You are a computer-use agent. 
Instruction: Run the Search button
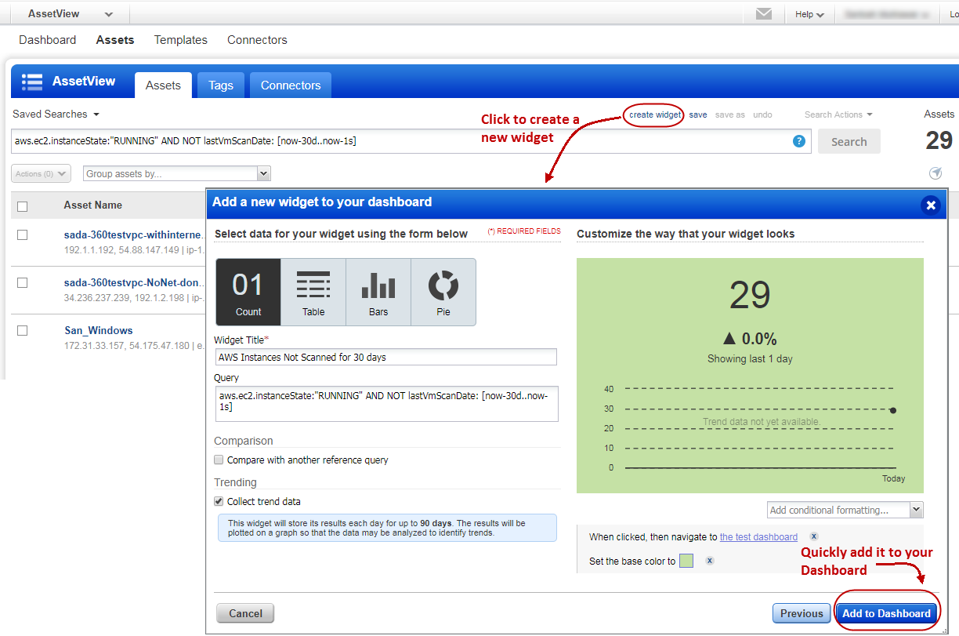tap(849, 142)
